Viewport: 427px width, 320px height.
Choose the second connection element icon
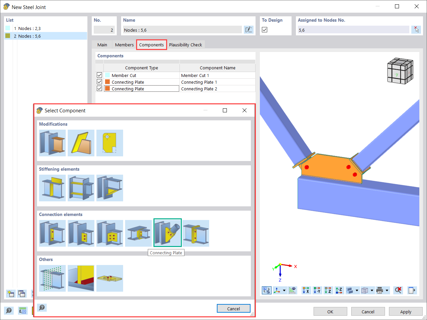81,233
